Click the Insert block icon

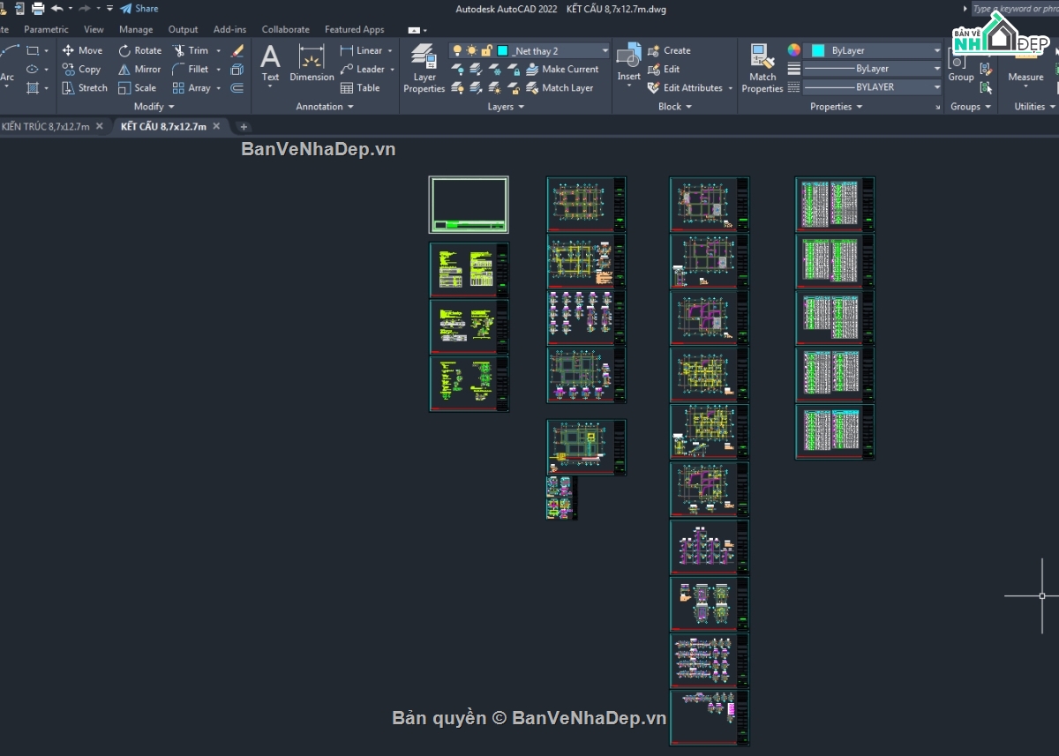629,62
